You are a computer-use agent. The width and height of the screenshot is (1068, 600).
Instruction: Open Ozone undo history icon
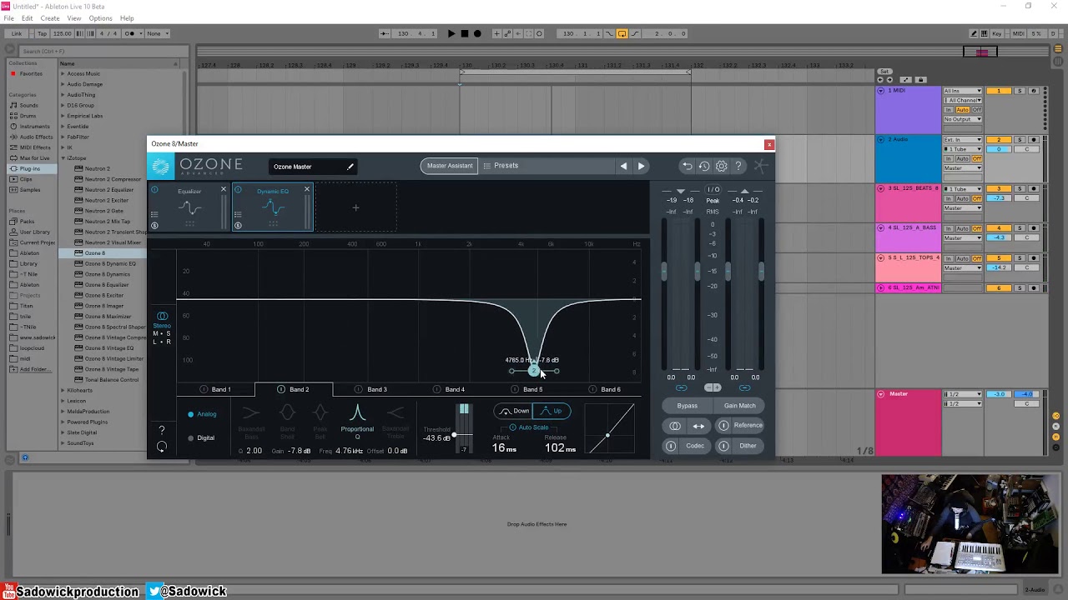tap(704, 166)
